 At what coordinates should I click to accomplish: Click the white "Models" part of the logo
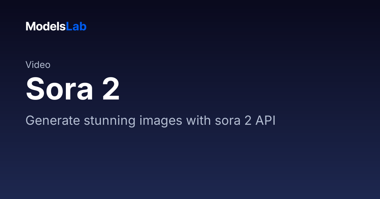point(46,27)
